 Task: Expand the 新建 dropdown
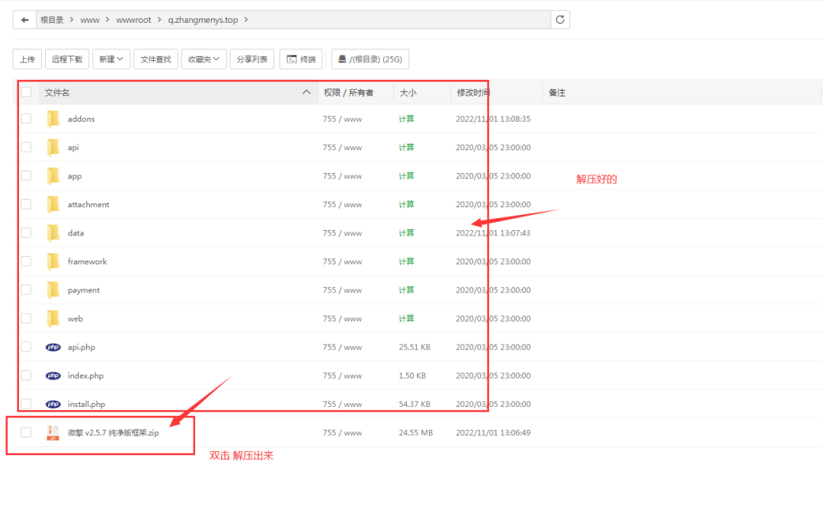click(111, 59)
